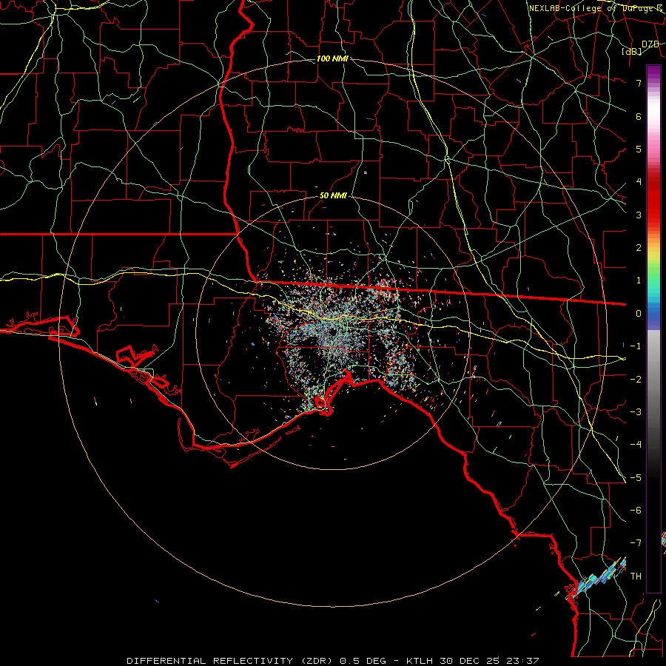Click the "DZD" color scale title

(x=650, y=44)
